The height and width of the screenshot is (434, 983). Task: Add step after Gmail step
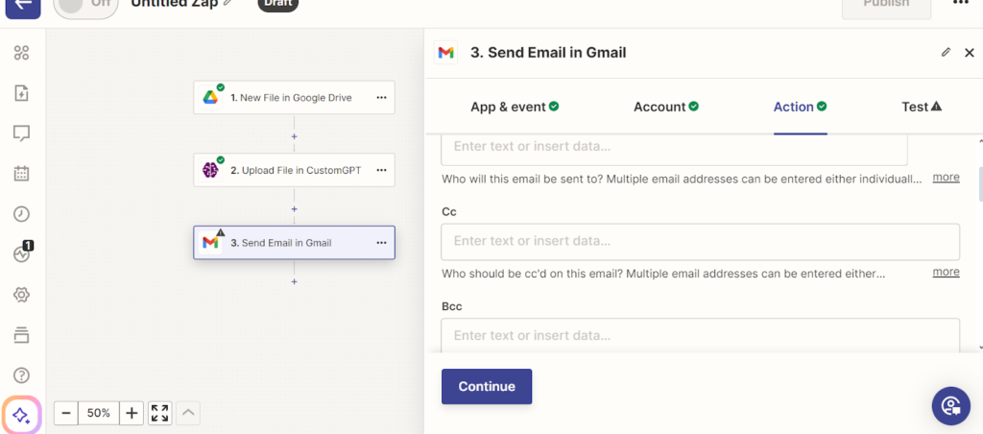(x=294, y=281)
